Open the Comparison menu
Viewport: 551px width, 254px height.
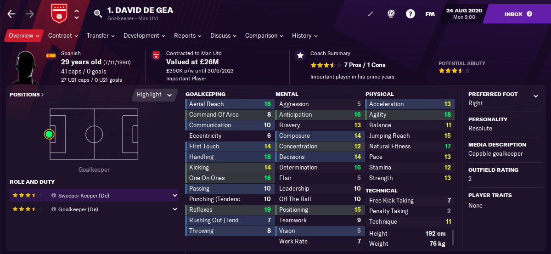pyautogui.click(x=264, y=35)
